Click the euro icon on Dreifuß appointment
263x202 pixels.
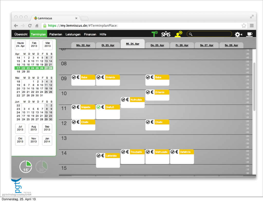coord(103,107)
